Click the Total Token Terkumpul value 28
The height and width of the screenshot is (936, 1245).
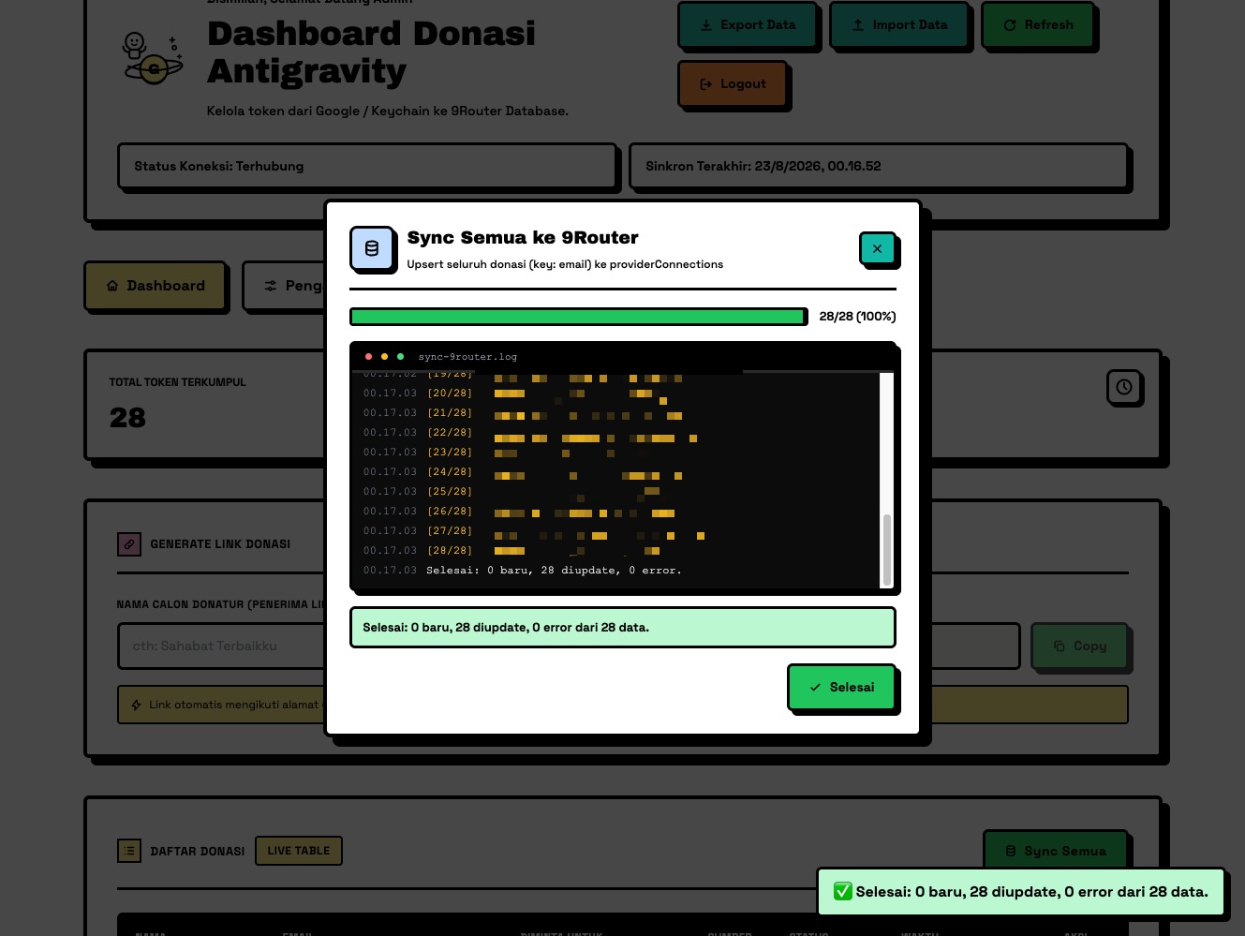coord(127,418)
